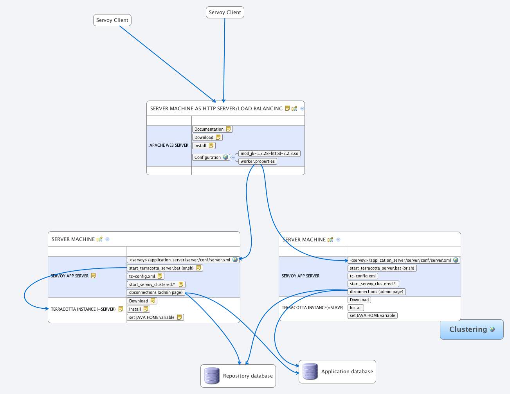Click the globe icon on the Clustering topic
This screenshot has height=394, width=510.
492,329
